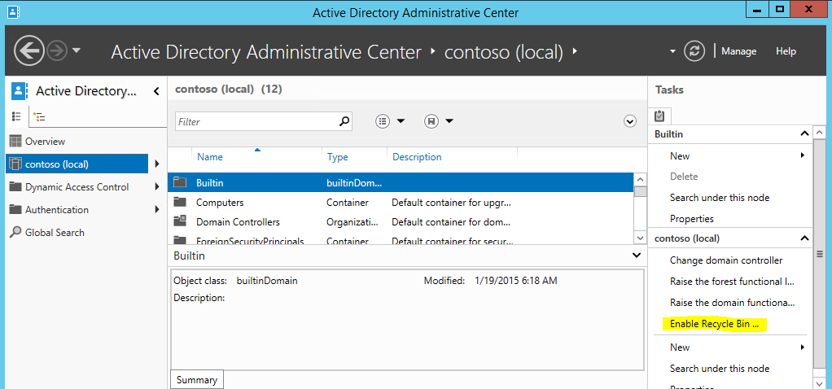Open the Help menu

click(x=786, y=51)
